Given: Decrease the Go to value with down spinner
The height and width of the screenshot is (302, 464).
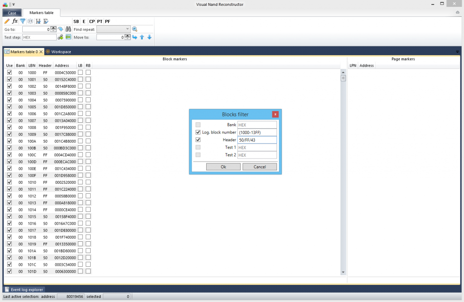Looking at the screenshot, I should 53,30.
